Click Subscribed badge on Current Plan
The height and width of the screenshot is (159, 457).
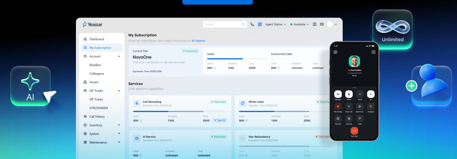pos(190,51)
